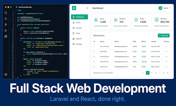Screen dimensions: 176x106
Task: Click the 1,936 tasks value
Action: pos(143,22)
